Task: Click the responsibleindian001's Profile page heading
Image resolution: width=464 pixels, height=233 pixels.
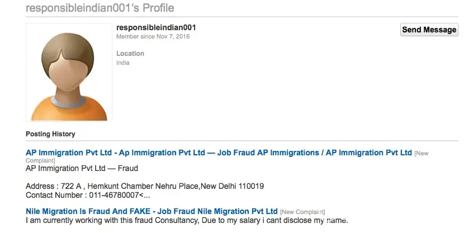Action: coord(100,8)
